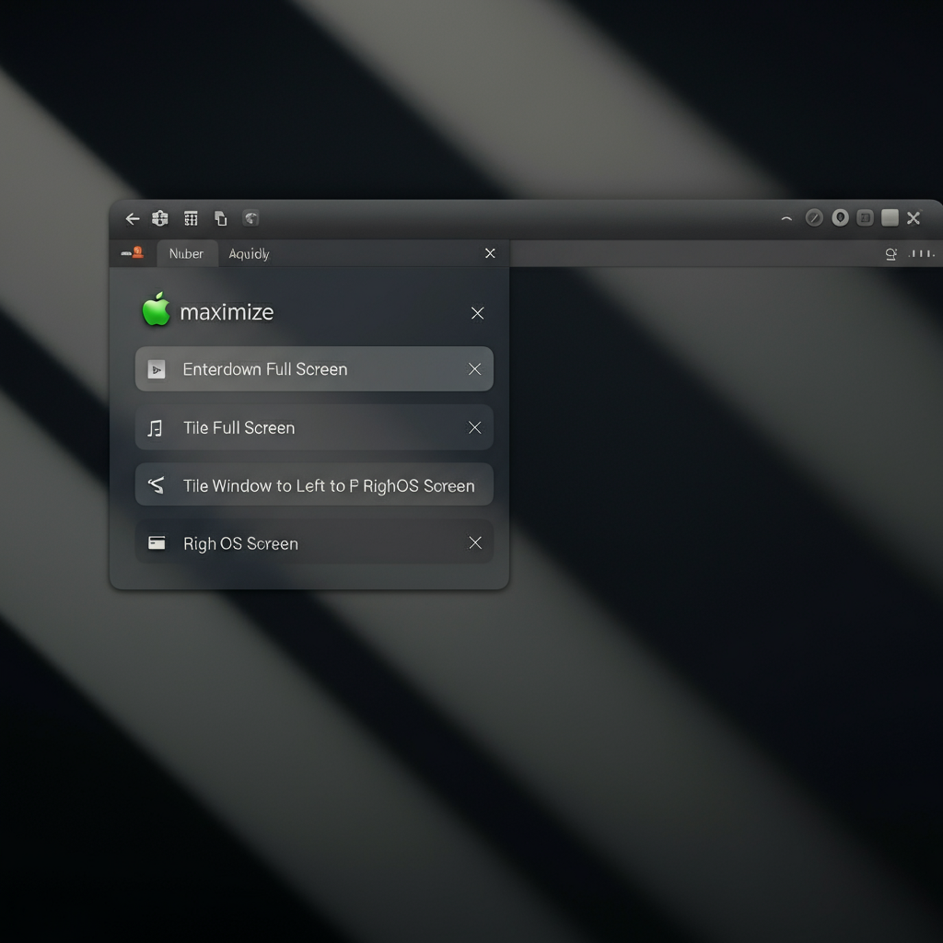Click the green Apple logo in the popup
This screenshot has height=943, width=943.
click(x=157, y=311)
